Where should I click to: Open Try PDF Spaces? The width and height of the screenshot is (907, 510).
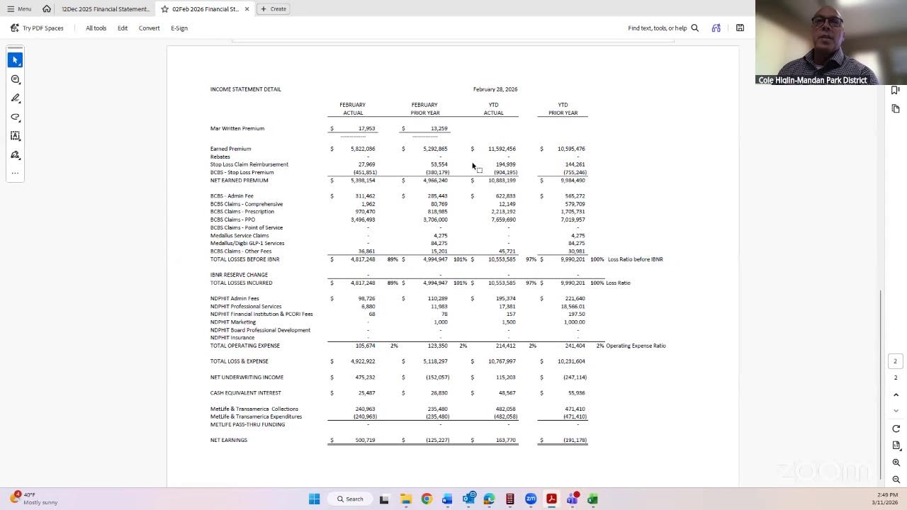(37, 28)
